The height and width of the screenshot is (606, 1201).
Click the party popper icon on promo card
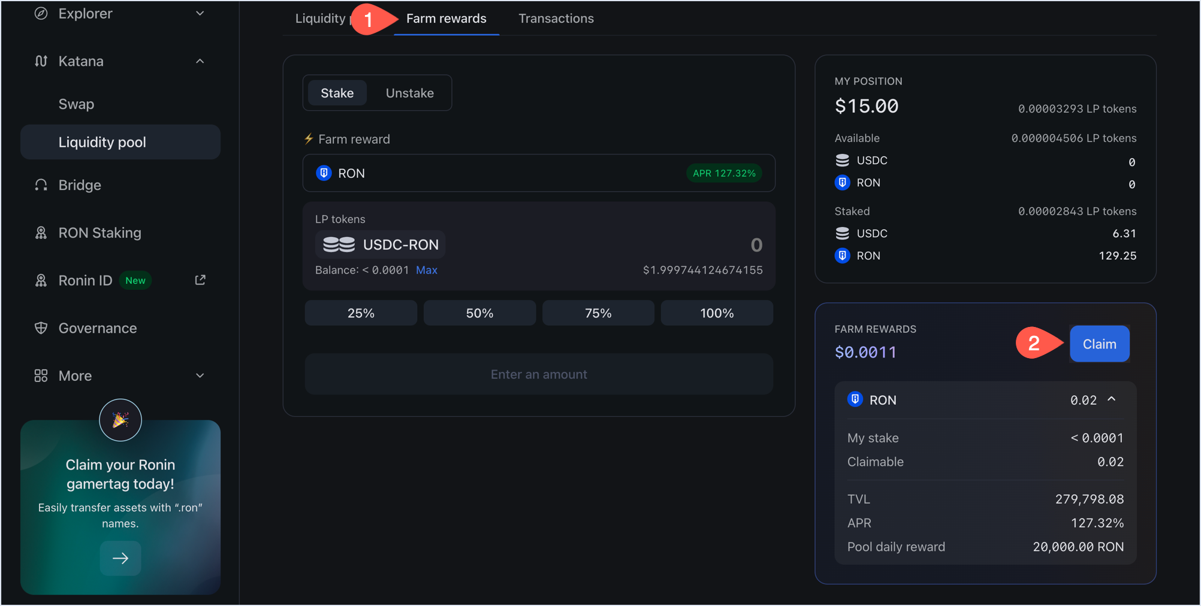click(x=120, y=420)
